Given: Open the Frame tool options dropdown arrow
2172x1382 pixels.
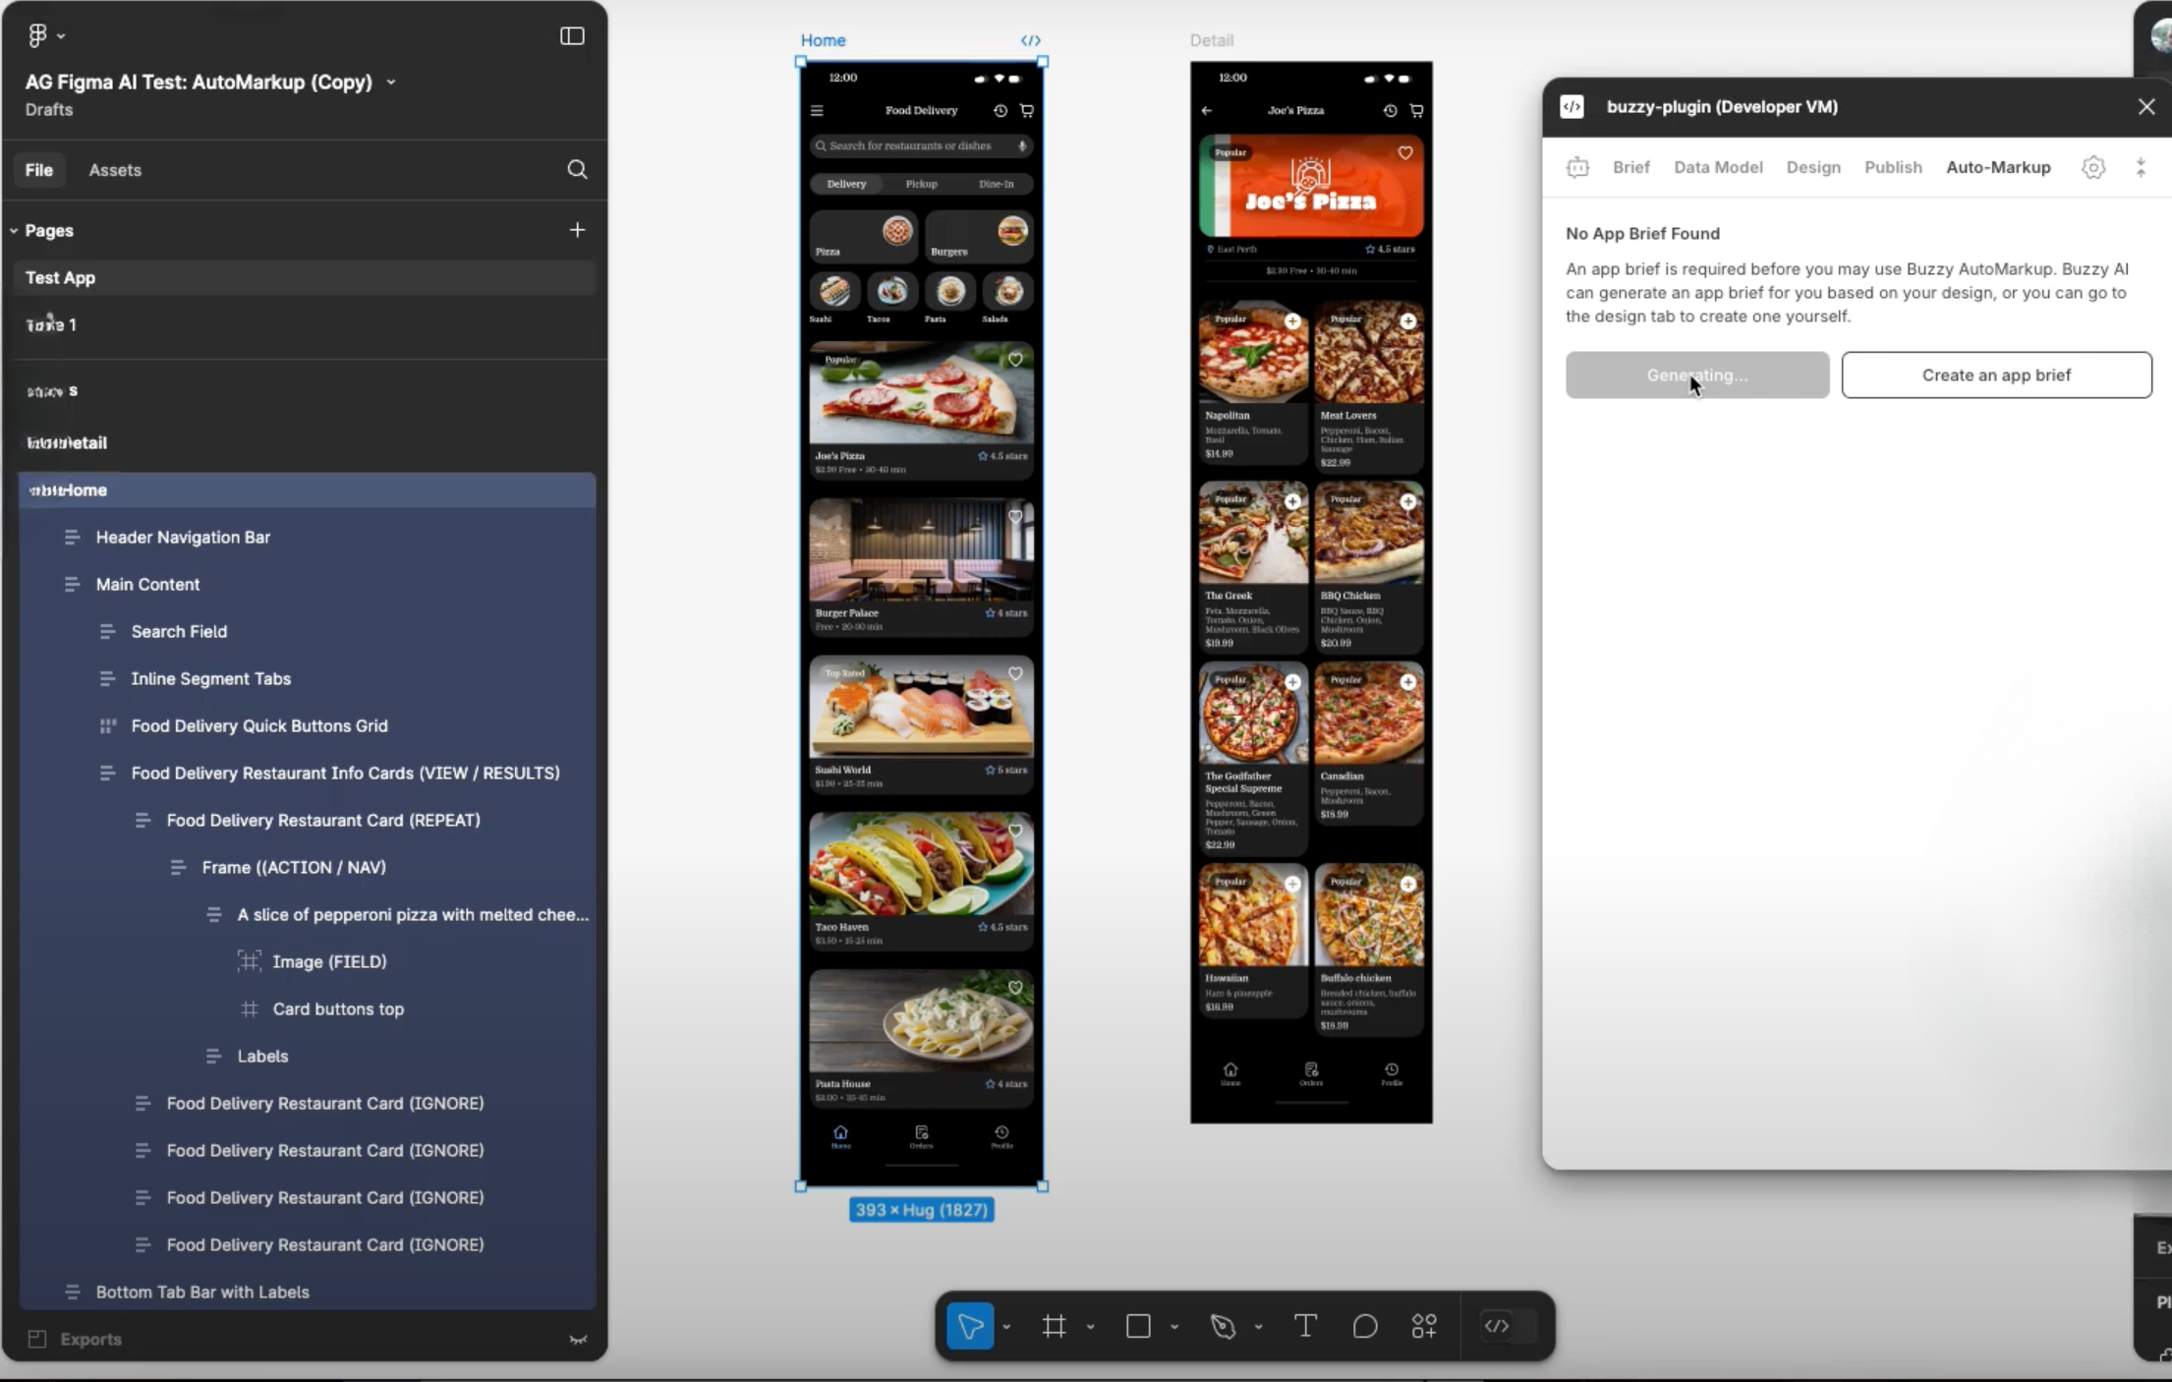Looking at the screenshot, I should coord(1090,1327).
